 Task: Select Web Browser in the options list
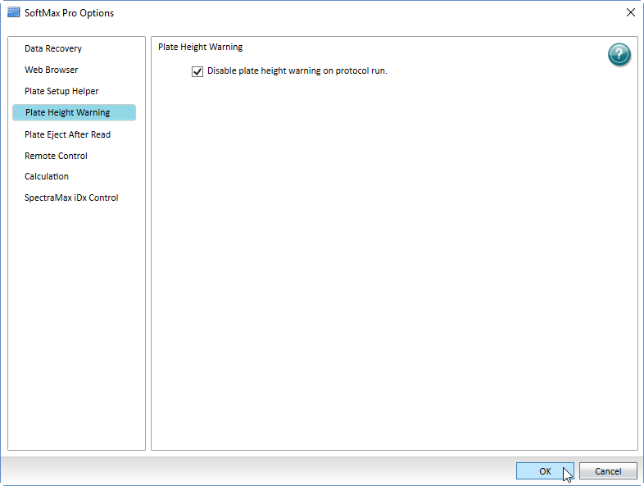(x=52, y=70)
